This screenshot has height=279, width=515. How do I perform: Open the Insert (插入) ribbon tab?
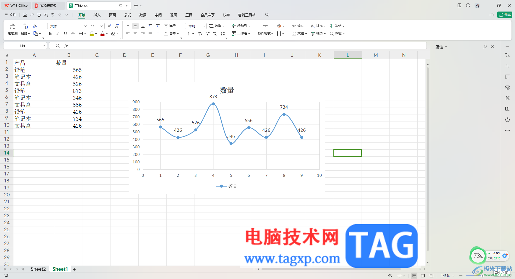pyautogui.click(x=97, y=15)
